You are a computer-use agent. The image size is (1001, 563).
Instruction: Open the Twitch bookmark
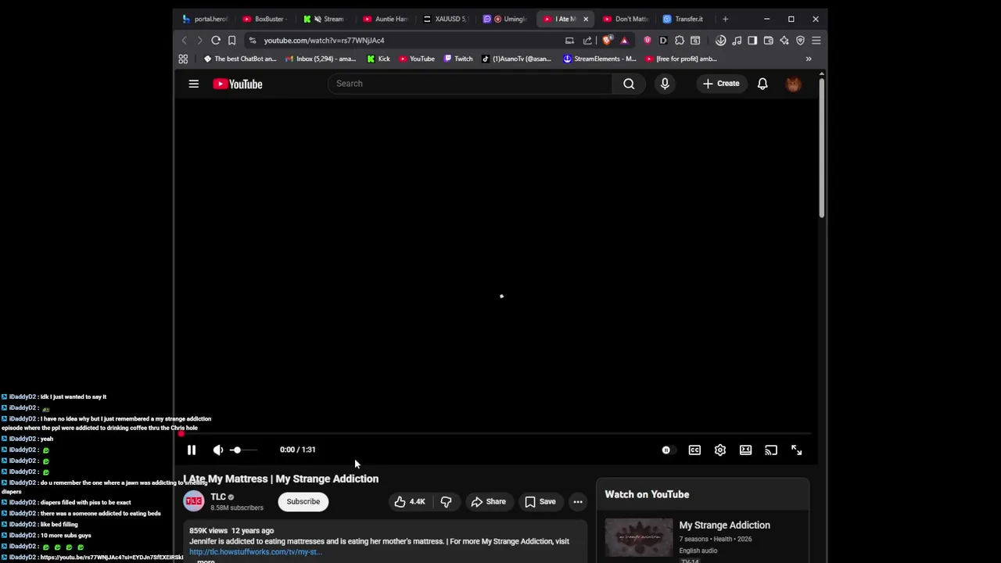click(458, 59)
